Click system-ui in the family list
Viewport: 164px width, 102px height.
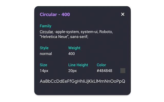90,32
